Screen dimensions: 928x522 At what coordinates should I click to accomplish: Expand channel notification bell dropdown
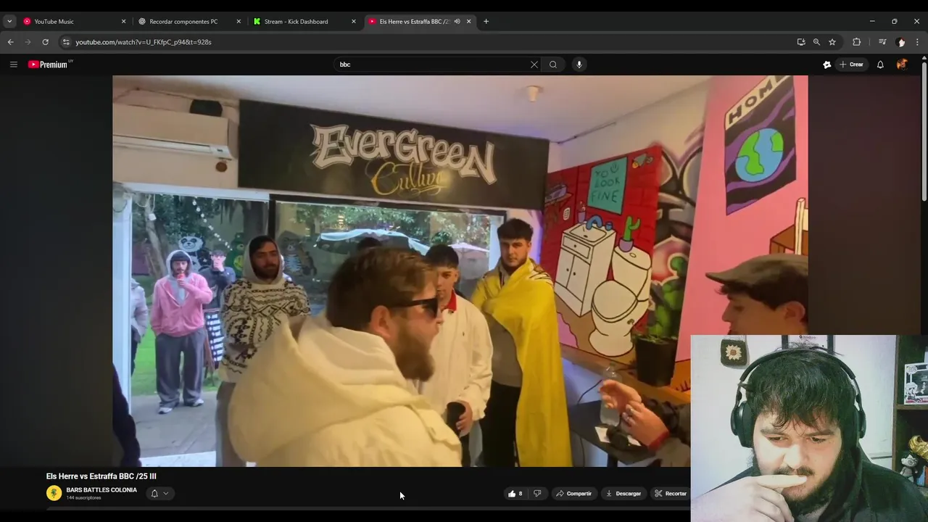click(x=159, y=493)
